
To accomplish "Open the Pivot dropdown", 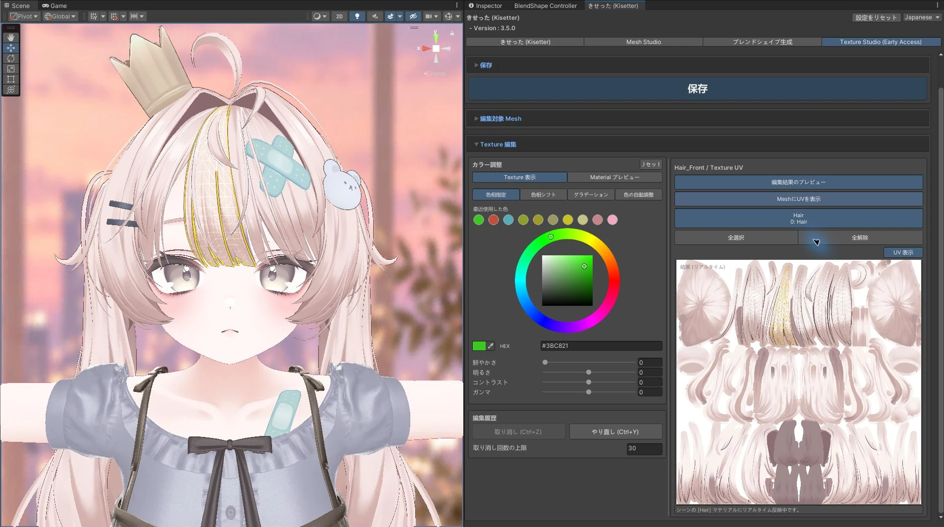I will [x=24, y=16].
